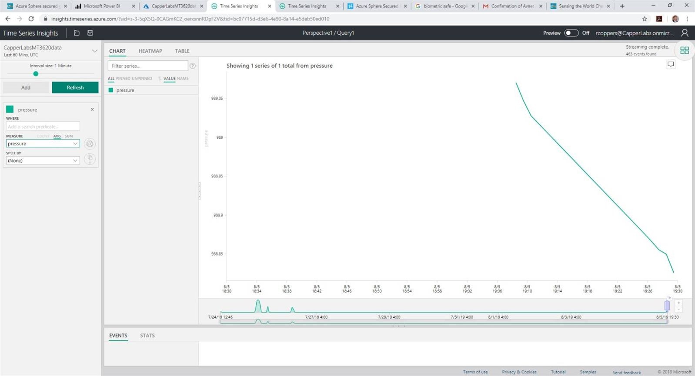695x376 pixels.
Task: Filter the list to PINNED series
Action: point(123,79)
